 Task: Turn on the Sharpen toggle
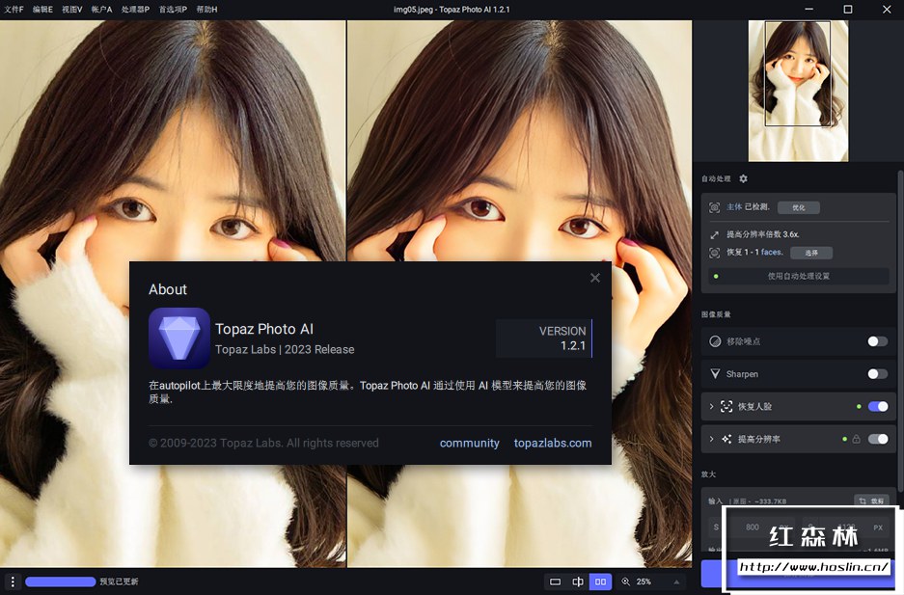tap(878, 374)
